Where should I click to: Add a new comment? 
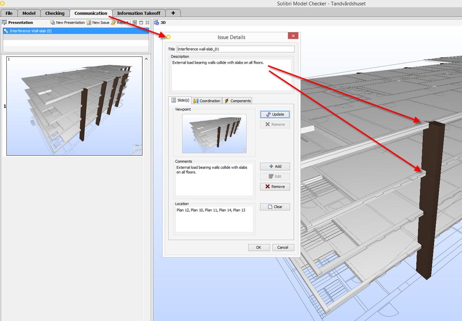275,167
